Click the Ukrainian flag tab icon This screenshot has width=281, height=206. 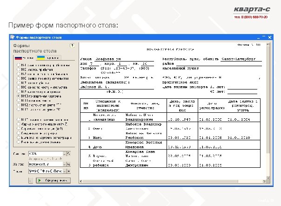coord(40,58)
